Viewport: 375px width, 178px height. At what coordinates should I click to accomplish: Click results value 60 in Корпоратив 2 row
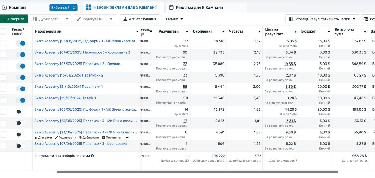(x=185, y=52)
